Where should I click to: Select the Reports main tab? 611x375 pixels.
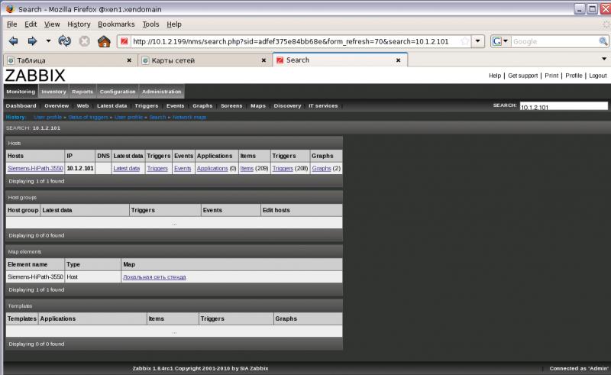82,92
